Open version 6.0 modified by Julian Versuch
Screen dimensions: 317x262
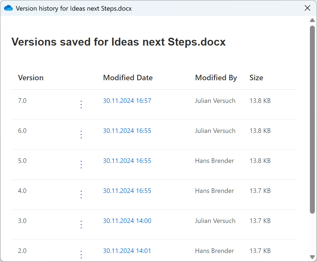[127, 131]
